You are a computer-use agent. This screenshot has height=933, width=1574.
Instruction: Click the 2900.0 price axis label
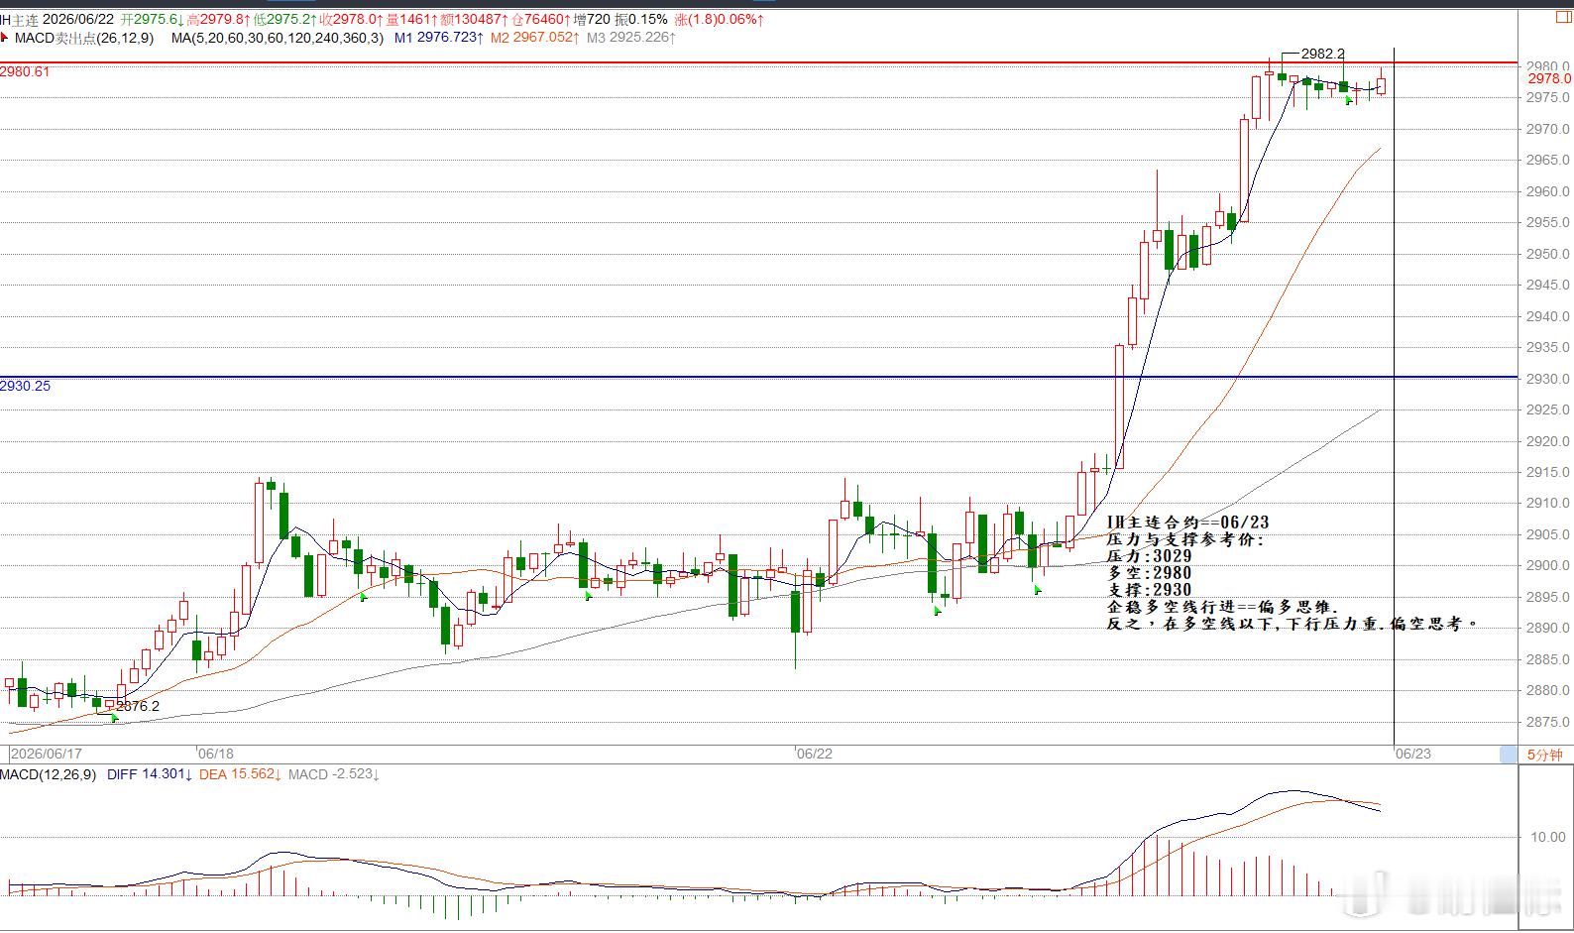click(1548, 566)
